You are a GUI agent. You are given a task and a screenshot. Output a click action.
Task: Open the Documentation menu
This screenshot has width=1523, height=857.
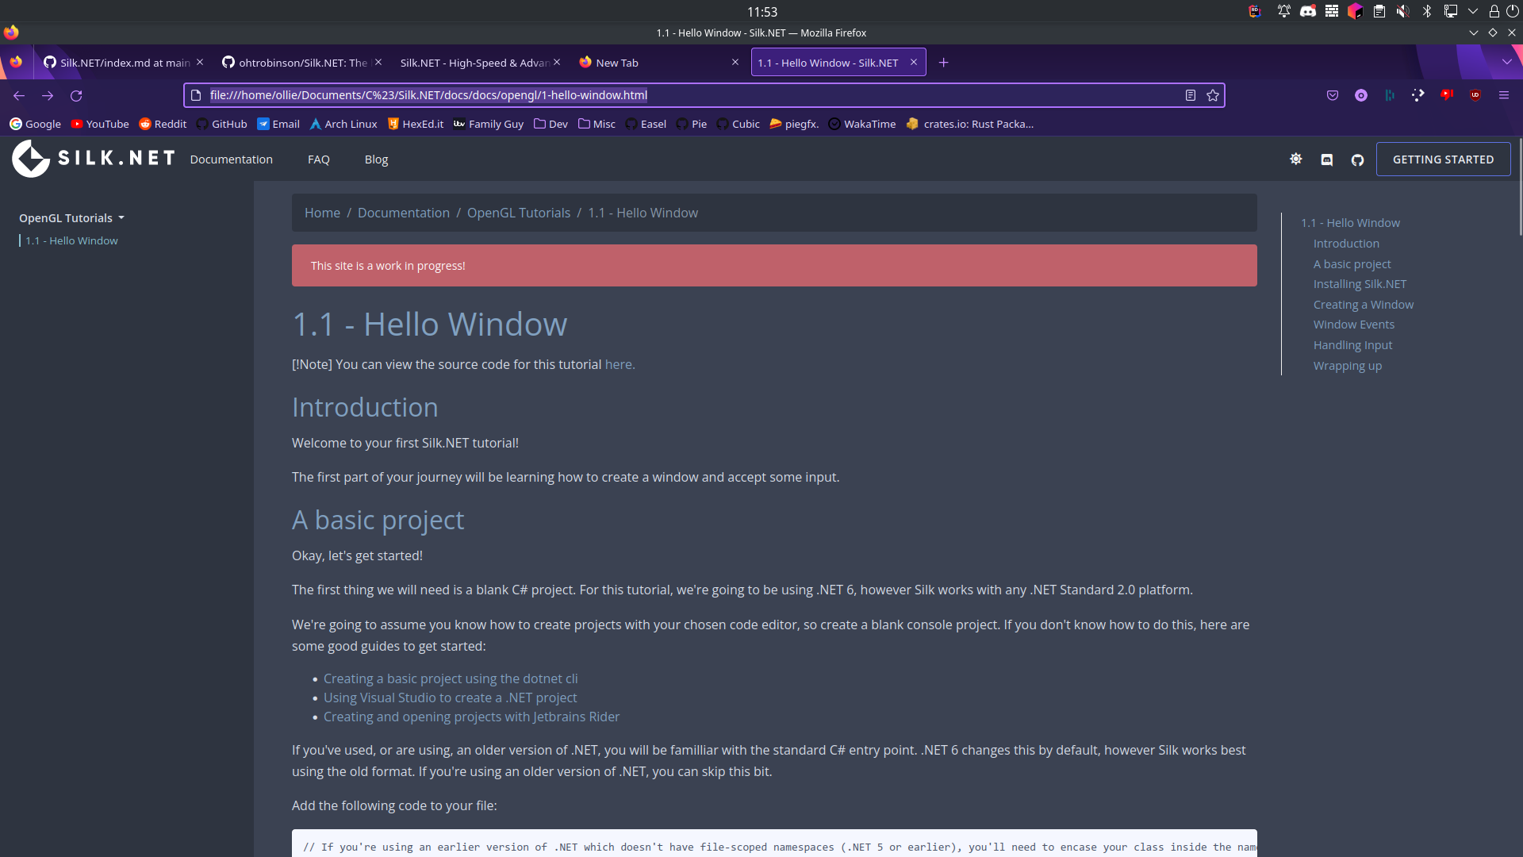tap(231, 159)
